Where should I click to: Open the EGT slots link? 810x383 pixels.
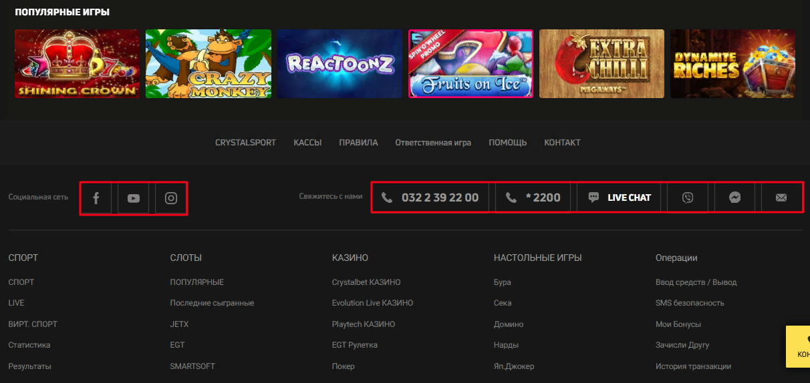177,345
